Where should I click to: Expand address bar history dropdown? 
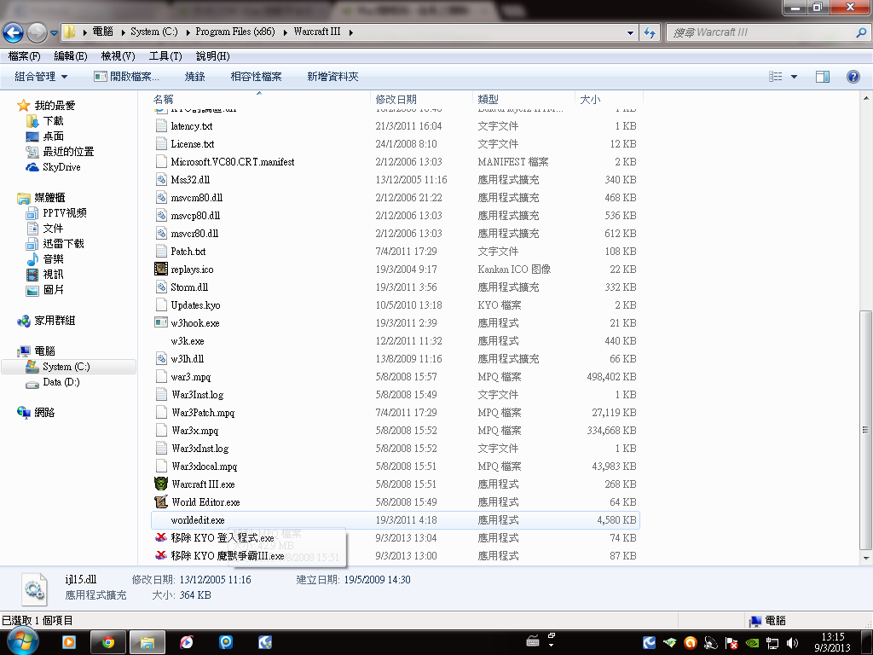(630, 32)
